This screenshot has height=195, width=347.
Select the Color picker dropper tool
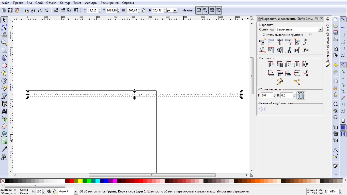coord(4,149)
